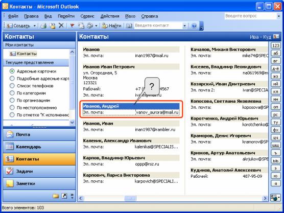Open the language index globe button

pyautogui.click(x=275, y=198)
